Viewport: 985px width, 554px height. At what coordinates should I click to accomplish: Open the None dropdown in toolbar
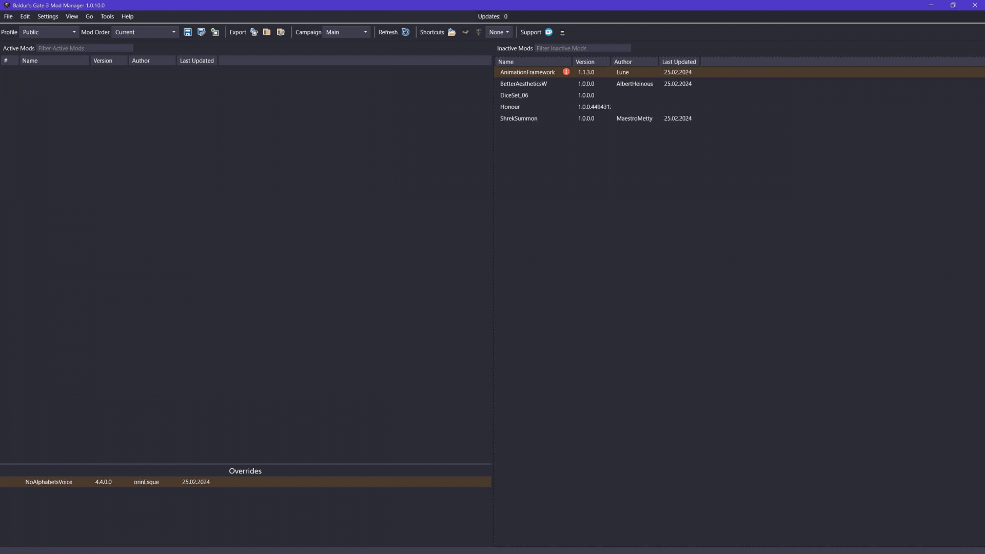click(499, 32)
